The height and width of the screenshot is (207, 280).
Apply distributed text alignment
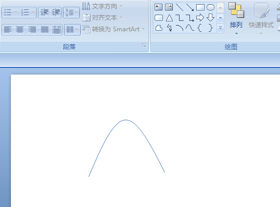point(56,30)
